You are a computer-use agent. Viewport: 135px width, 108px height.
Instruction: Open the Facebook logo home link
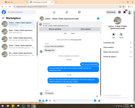pyautogui.click(x=4, y=12)
